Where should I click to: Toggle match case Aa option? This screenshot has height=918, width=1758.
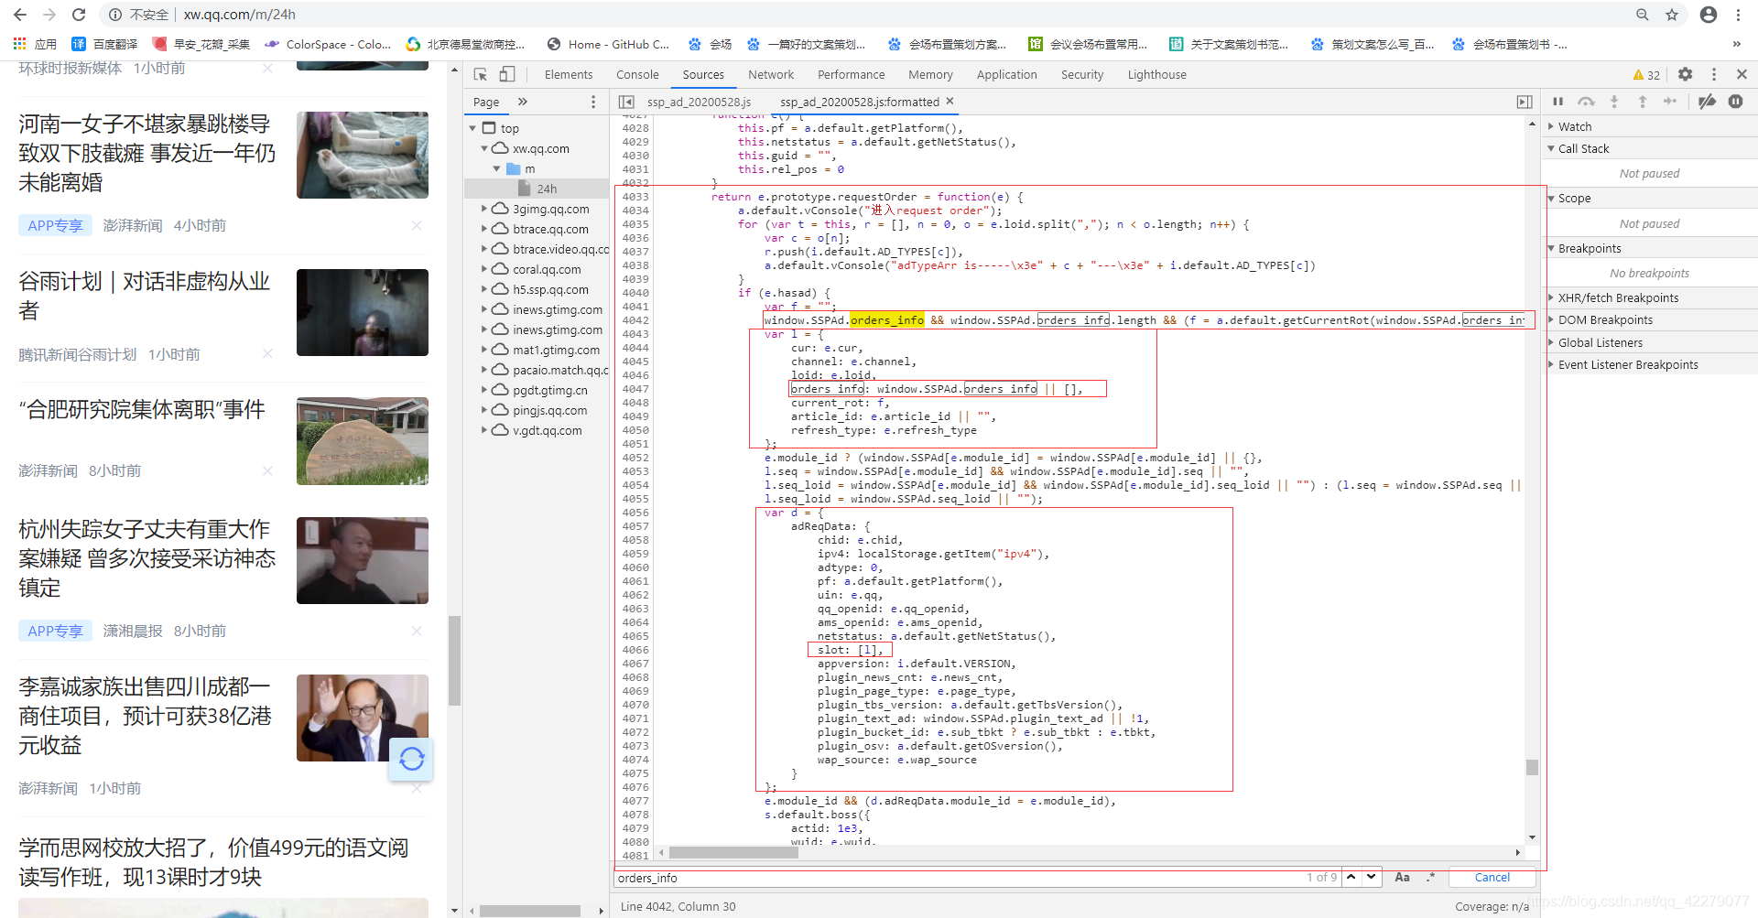[x=1402, y=877]
